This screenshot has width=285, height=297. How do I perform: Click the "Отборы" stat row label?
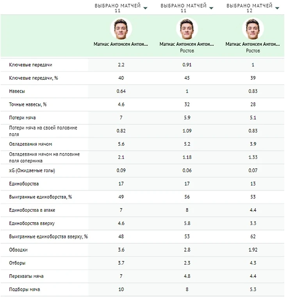tap(17, 263)
